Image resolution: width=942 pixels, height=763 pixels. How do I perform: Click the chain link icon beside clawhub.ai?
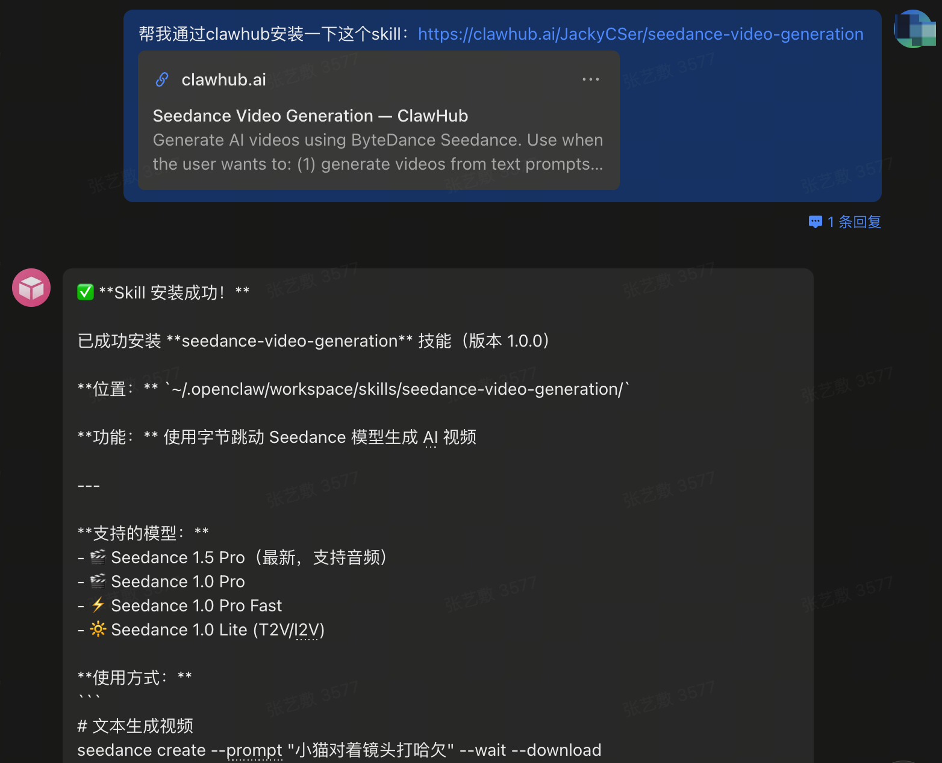(161, 79)
